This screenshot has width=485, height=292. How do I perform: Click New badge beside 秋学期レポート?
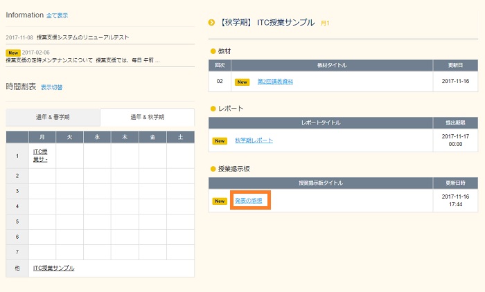pyautogui.click(x=220, y=140)
